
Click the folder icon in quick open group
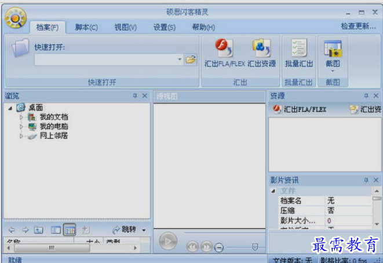pyautogui.click(x=20, y=47)
